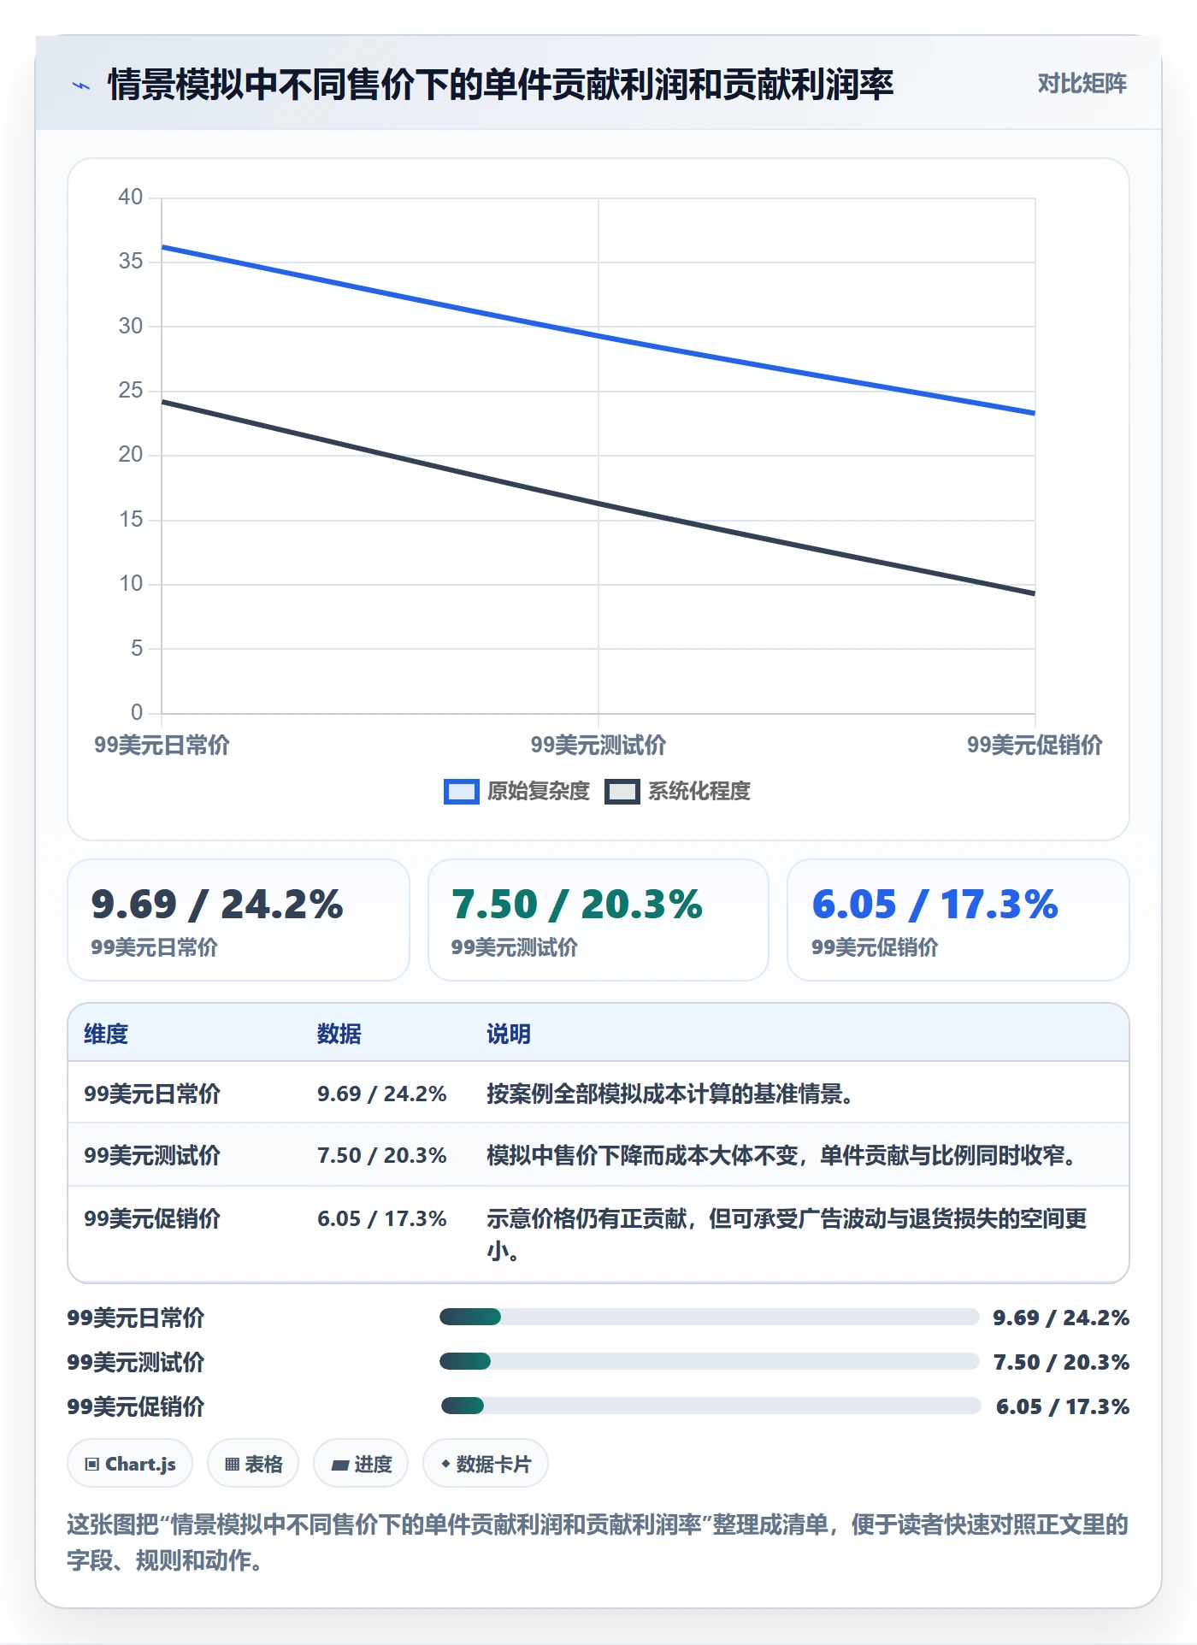This screenshot has width=1197, height=1645.
Task: Click the 数据 column header
Action: coord(339,1034)
